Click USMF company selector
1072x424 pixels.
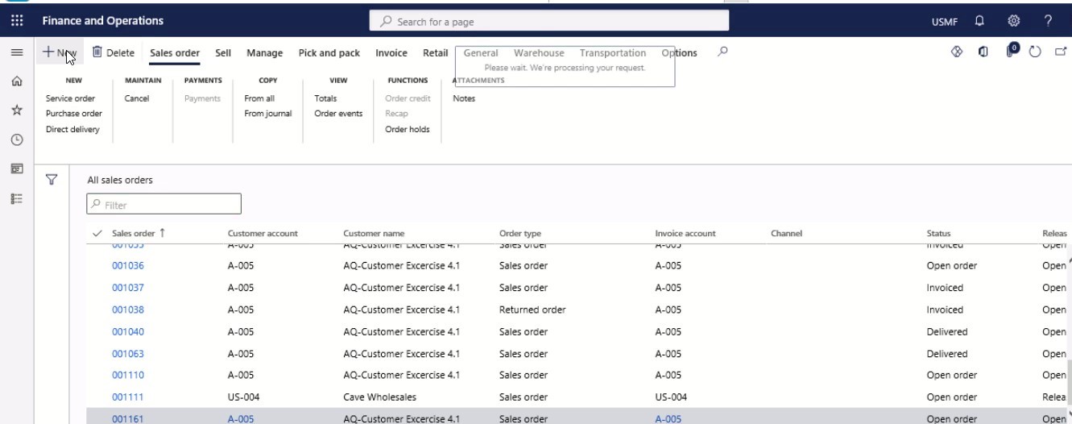(x=944, y=22)
